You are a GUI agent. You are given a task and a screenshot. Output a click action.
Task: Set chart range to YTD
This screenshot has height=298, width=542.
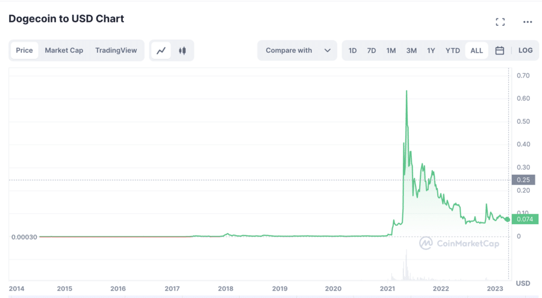[x=452, y=50]
